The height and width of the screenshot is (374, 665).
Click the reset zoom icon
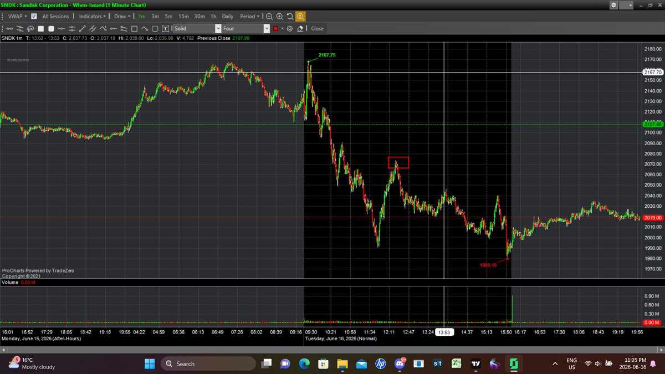click(x=290, y=17)
